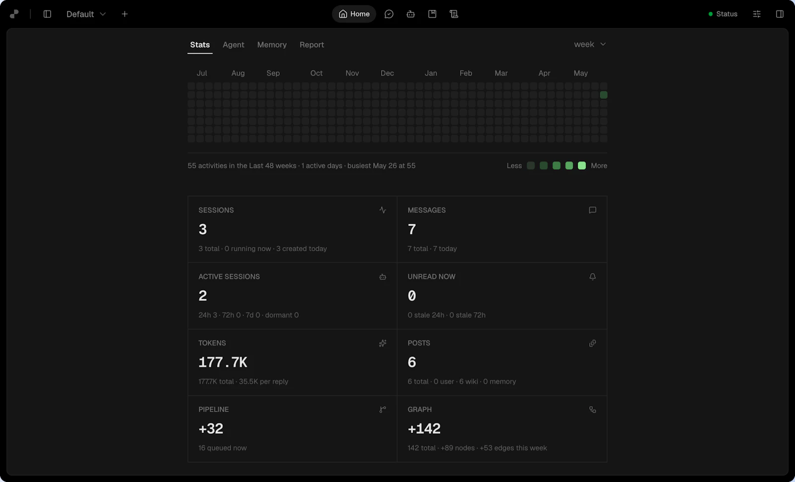Click the Status indicator
Image resolution: width=795 pixels, height=482 pixels.
pos(723,14)
